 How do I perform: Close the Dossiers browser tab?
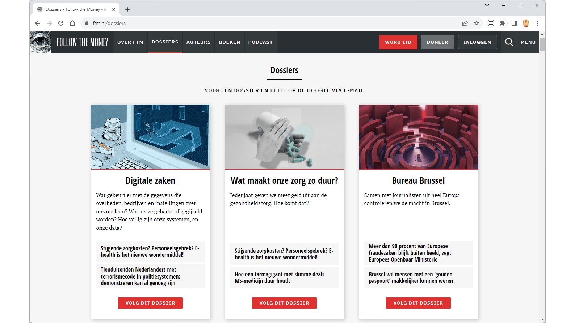point(114,9)
